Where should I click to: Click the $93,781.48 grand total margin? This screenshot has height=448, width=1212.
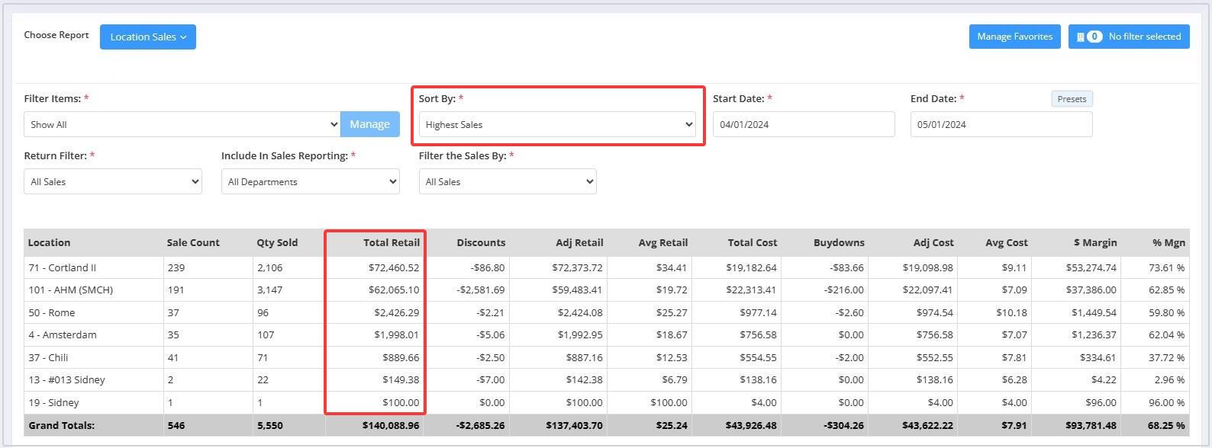point(1093,425)
